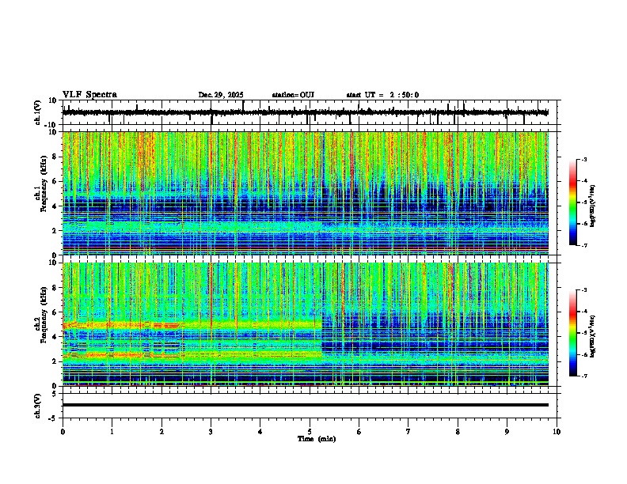627x484 pixels.
Task: Click the ch.1(V) waveform axis label
Action: [38, 112]
